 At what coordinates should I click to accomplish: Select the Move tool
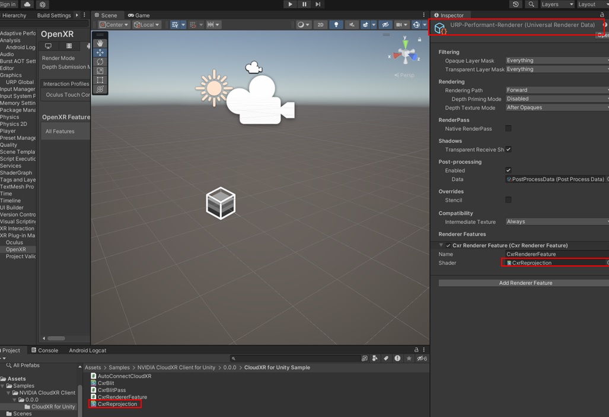(100, 53)
